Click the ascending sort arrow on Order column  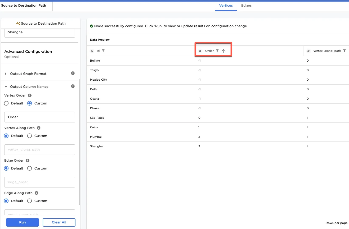tap(224, 51)
